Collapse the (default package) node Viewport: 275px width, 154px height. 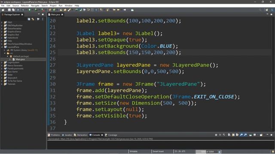pos(7,56)
